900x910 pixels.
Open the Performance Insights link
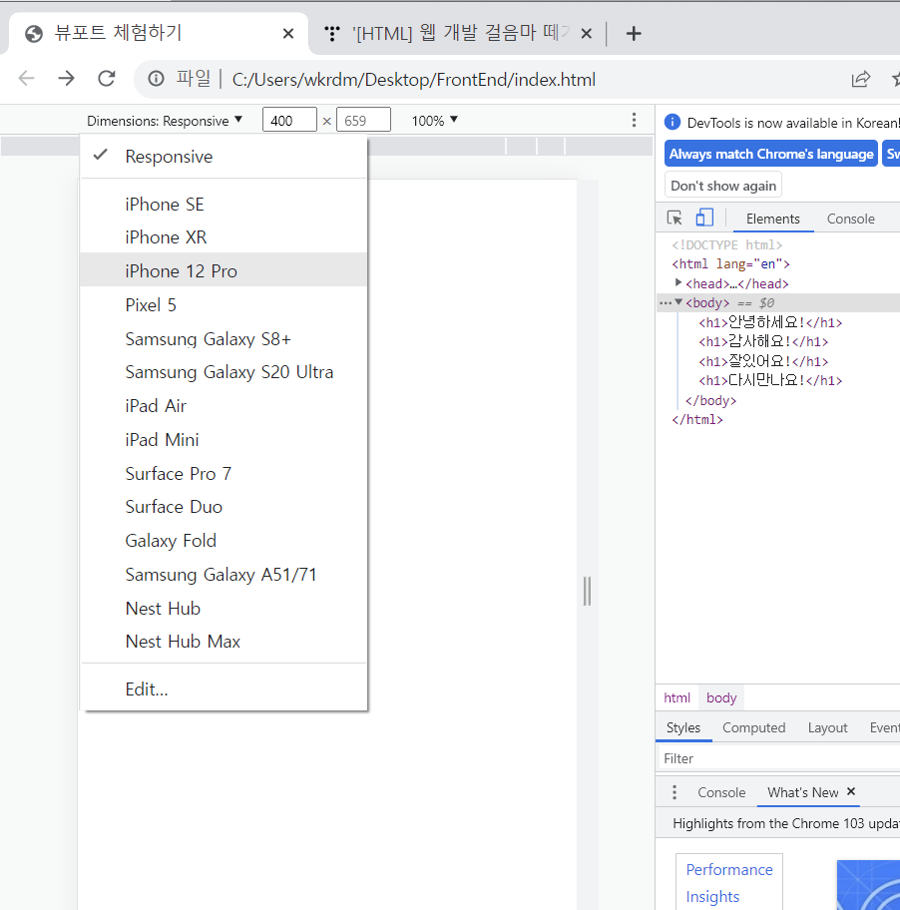(728, 883)
